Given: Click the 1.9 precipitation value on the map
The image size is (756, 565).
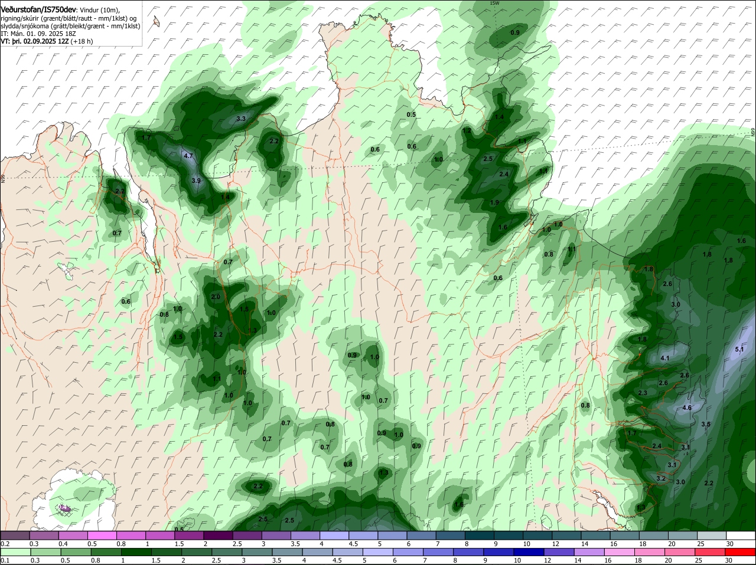Looking at the screenshot, I should 495,203.
